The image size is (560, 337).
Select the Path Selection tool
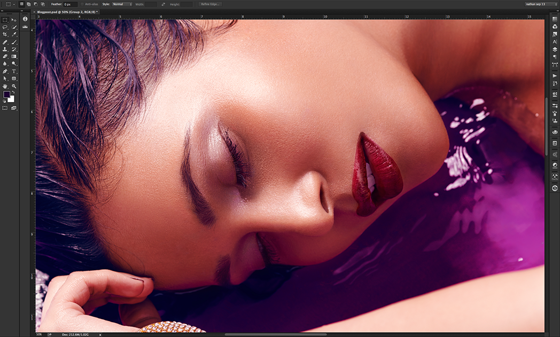pyautogui.click(x=5, y=79)
